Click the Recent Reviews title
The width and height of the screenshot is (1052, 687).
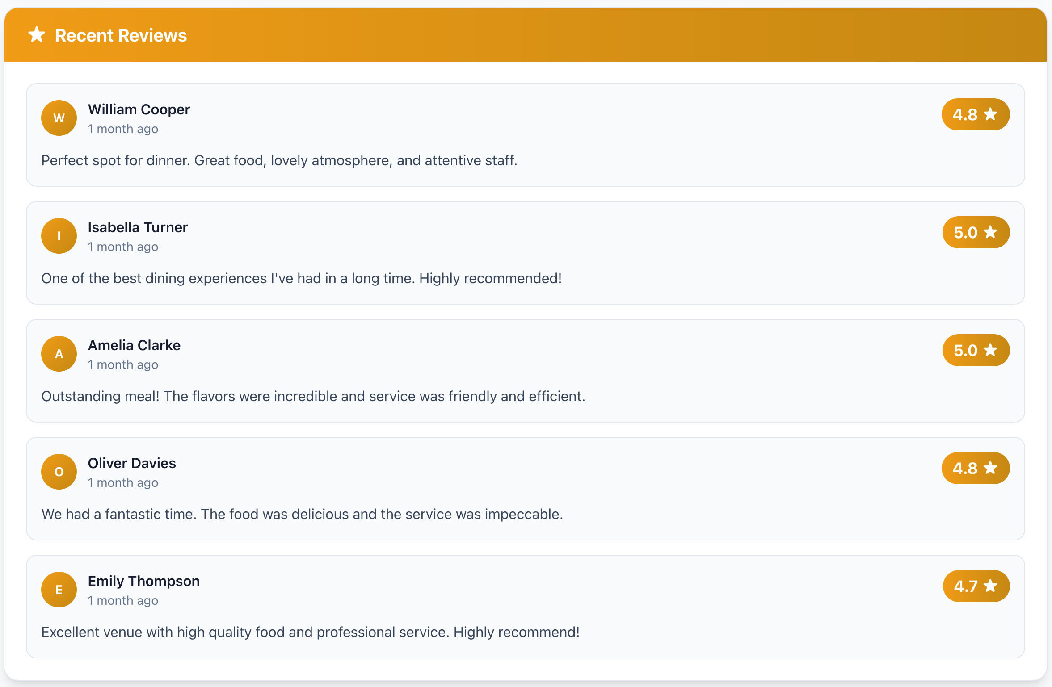(121, 35)
